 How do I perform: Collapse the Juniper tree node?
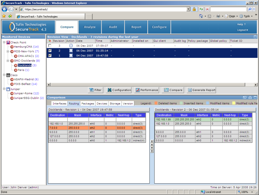pyautogui.click(x=4, y=89)
